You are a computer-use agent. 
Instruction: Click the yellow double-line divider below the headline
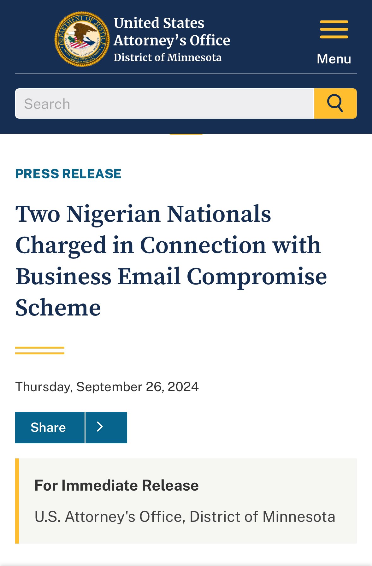[x=40, y=350]
